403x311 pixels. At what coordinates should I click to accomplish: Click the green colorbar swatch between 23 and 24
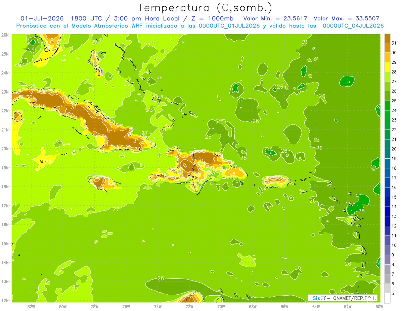point(387,115)
